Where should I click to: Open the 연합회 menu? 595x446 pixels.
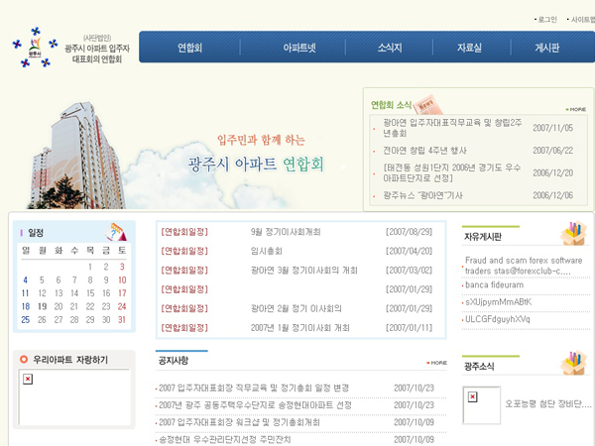[190, 47]
